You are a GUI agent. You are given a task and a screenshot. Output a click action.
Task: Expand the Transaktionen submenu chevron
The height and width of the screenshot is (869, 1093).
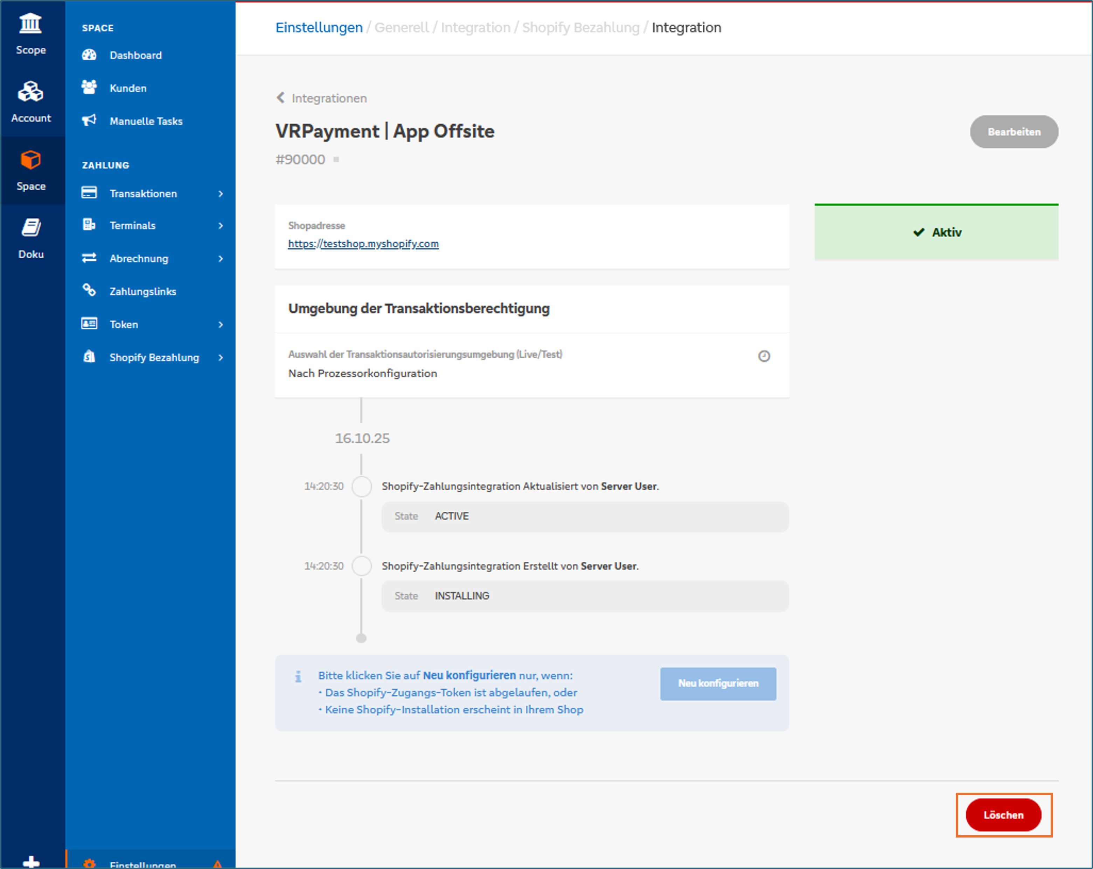point(221,194)
